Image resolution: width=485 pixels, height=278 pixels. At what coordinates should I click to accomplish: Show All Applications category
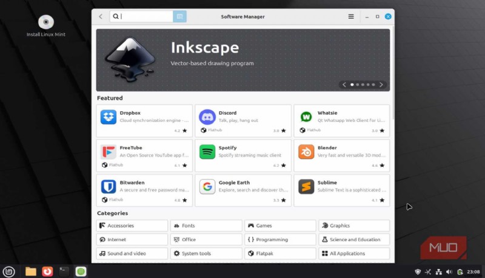(354, 253)
